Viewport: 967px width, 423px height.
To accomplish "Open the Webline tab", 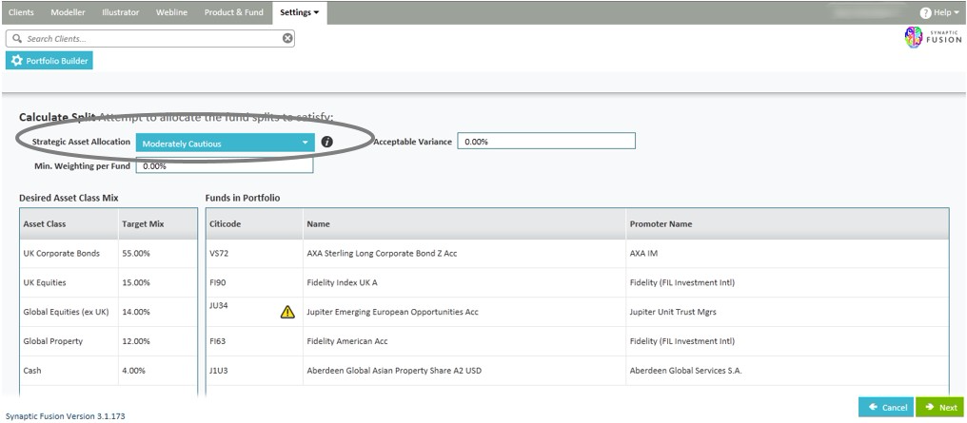I will [x=171, y=12].
